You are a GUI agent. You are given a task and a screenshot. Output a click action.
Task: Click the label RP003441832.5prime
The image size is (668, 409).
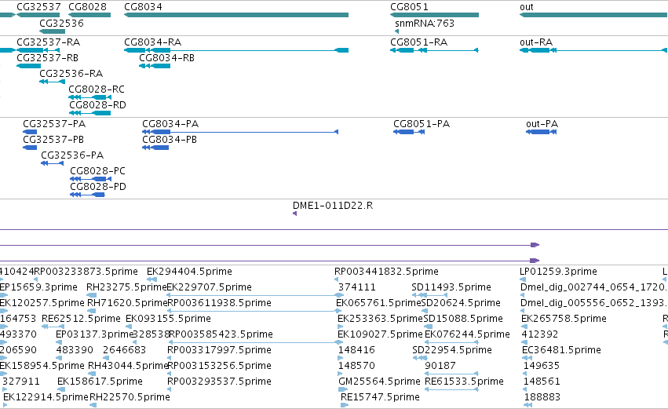coord(386,272)
